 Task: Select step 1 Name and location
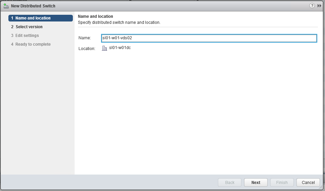click(x=41, y=18)
